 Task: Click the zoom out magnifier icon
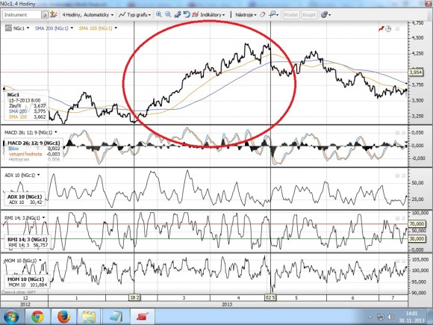pyautogui.click(x=168, y=15)
